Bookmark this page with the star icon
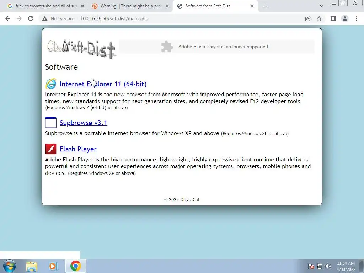 319,18
